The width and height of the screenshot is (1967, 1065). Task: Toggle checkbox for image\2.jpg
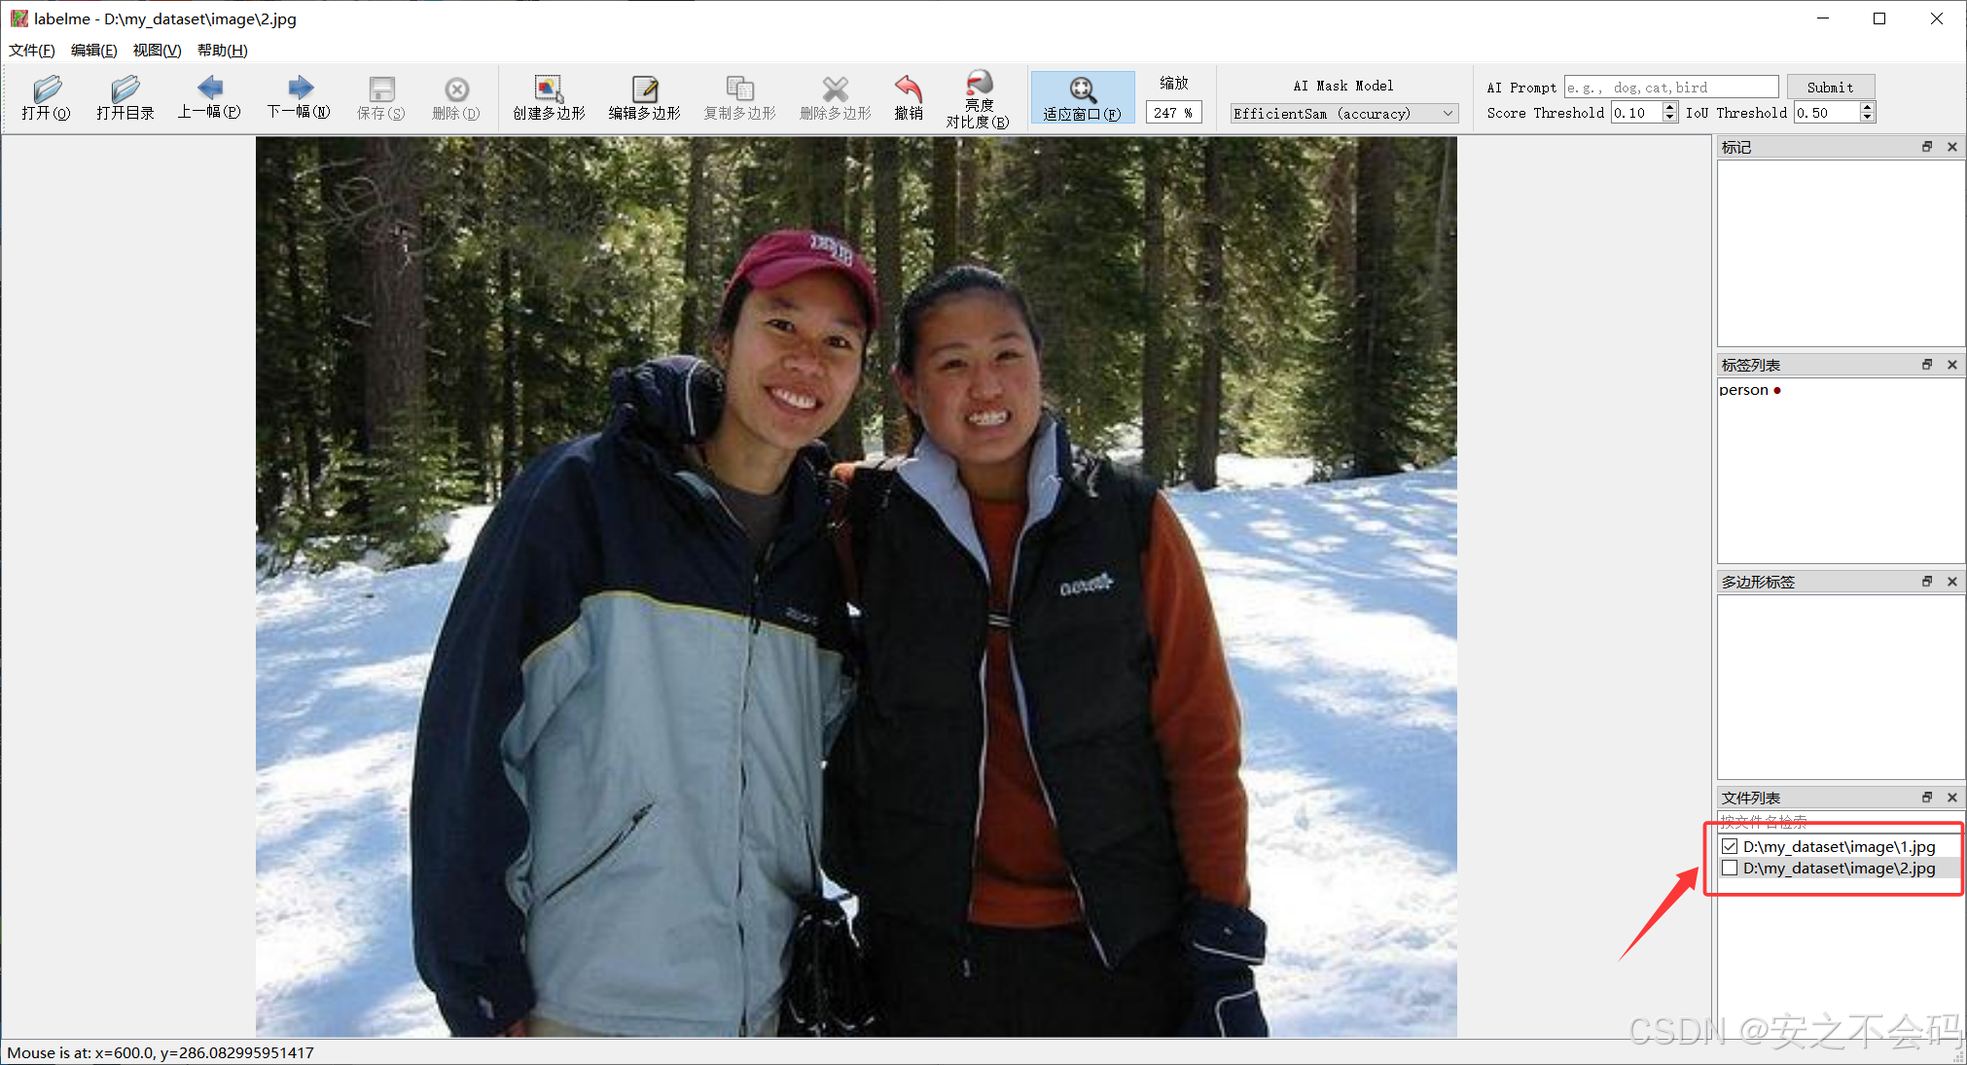1730,868
